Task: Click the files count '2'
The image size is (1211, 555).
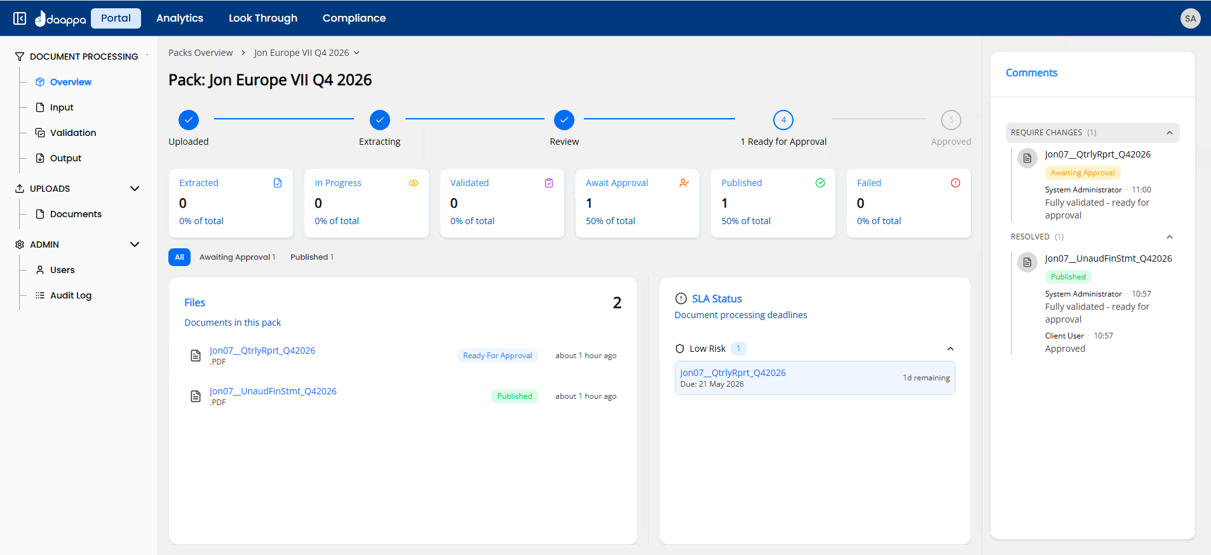Action: click(617, 303)
